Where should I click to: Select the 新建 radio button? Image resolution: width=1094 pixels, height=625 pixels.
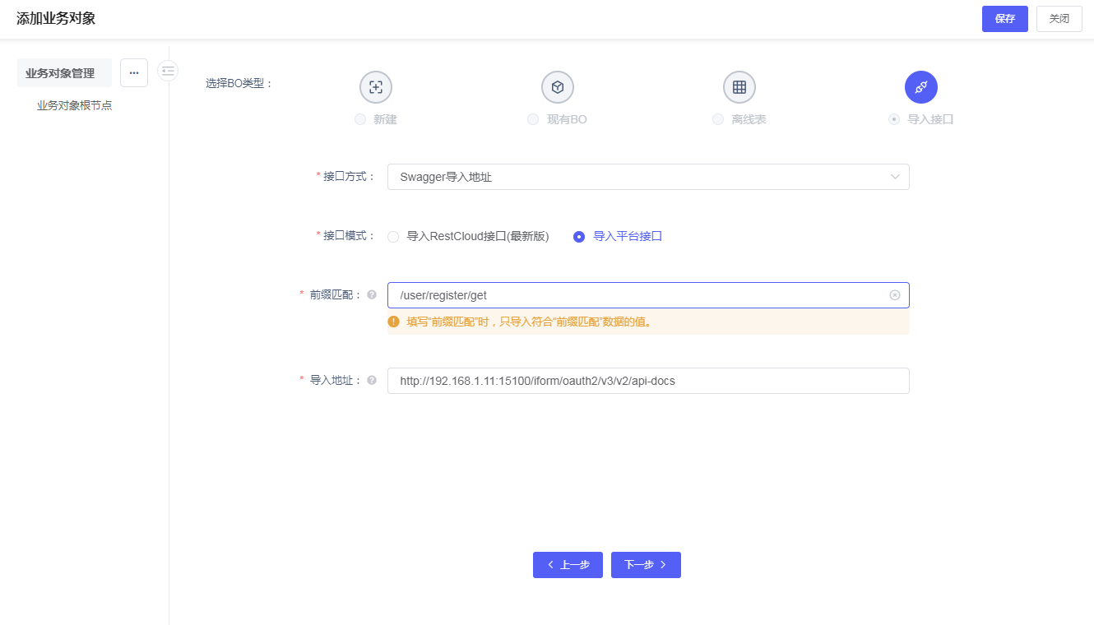[x=360, y=119]
